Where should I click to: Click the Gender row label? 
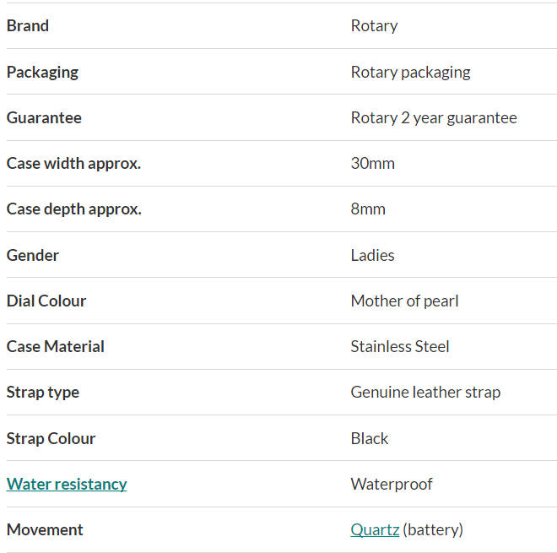pos(33,255)
